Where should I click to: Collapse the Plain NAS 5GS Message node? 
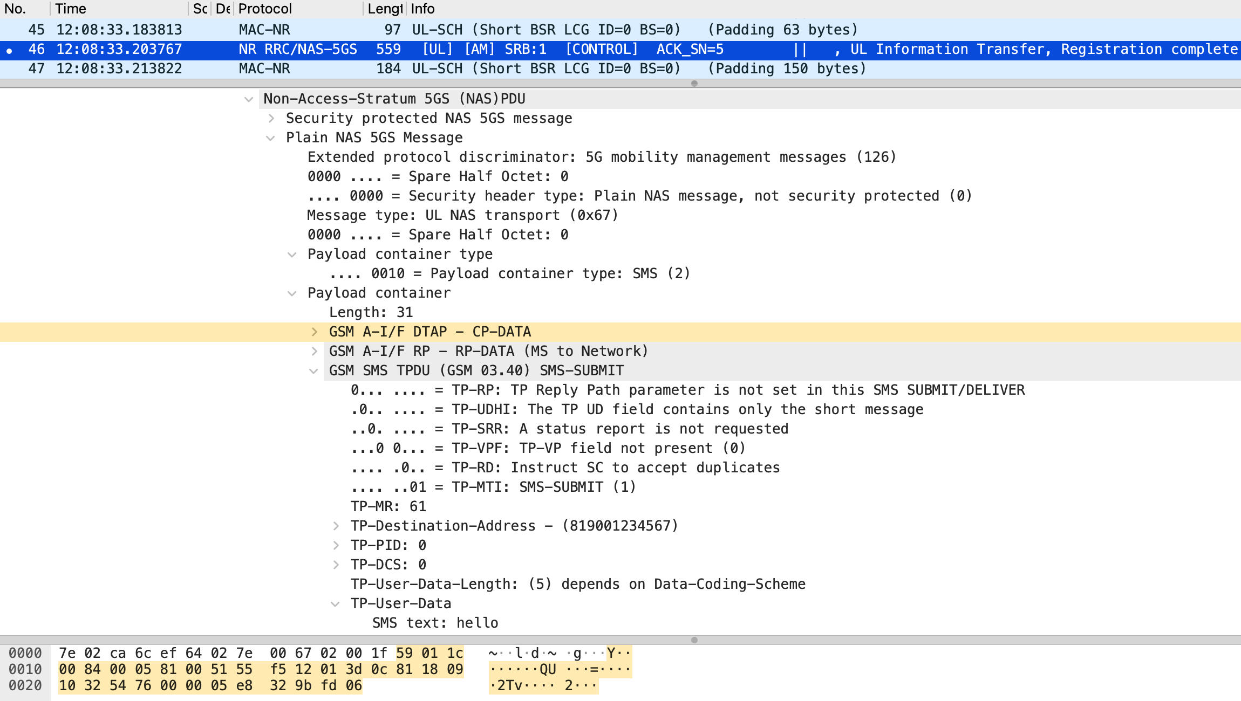tap(271, 138)
